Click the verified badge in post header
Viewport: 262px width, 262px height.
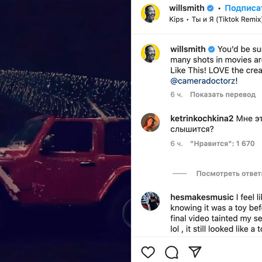(210, 8)
